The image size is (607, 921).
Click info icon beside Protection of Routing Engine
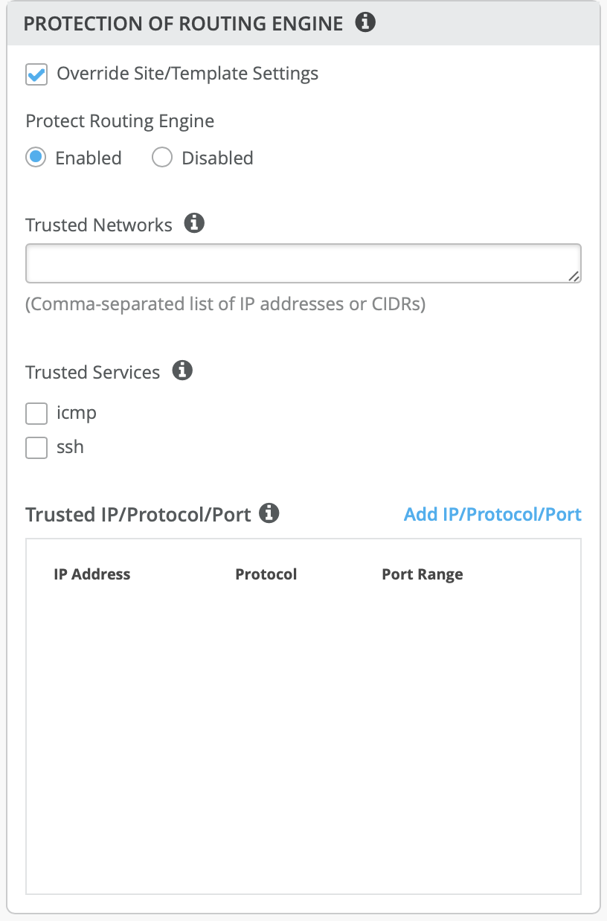coord(364,23)
